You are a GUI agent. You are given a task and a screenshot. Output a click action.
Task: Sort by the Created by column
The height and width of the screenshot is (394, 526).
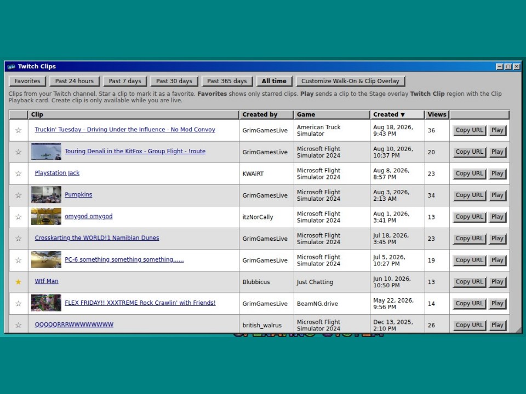pyautogui.click(x=266, y=114)
